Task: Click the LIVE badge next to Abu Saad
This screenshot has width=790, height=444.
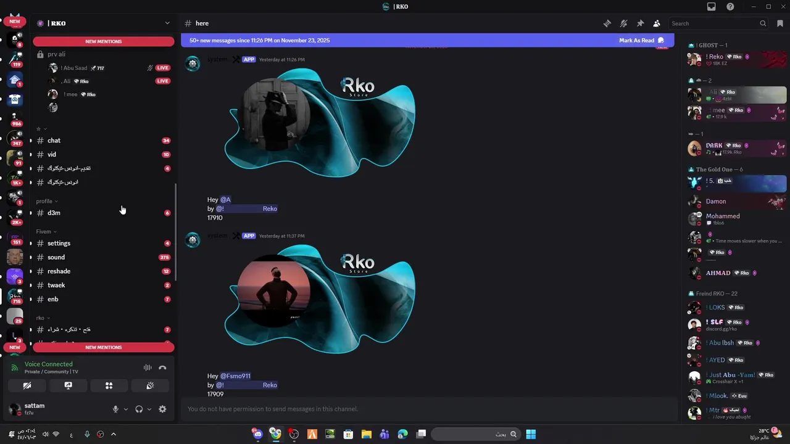Action: pyautogui.click(x=163, y=68)
